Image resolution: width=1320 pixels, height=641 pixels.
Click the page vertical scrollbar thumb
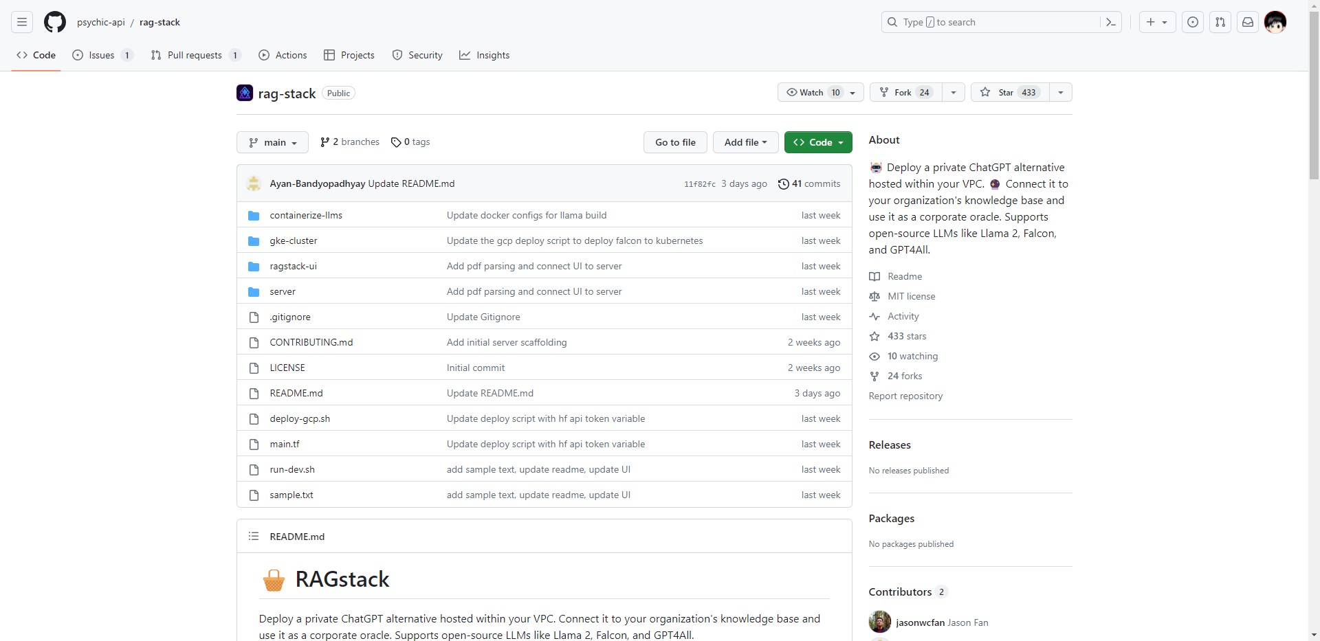(x=1314, y=96)
